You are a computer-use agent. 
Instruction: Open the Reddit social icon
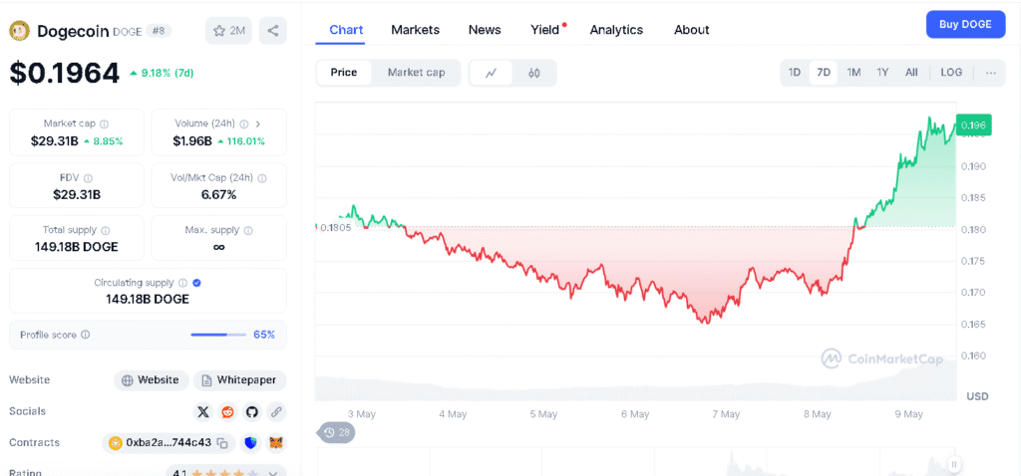[x=228, y=411]
